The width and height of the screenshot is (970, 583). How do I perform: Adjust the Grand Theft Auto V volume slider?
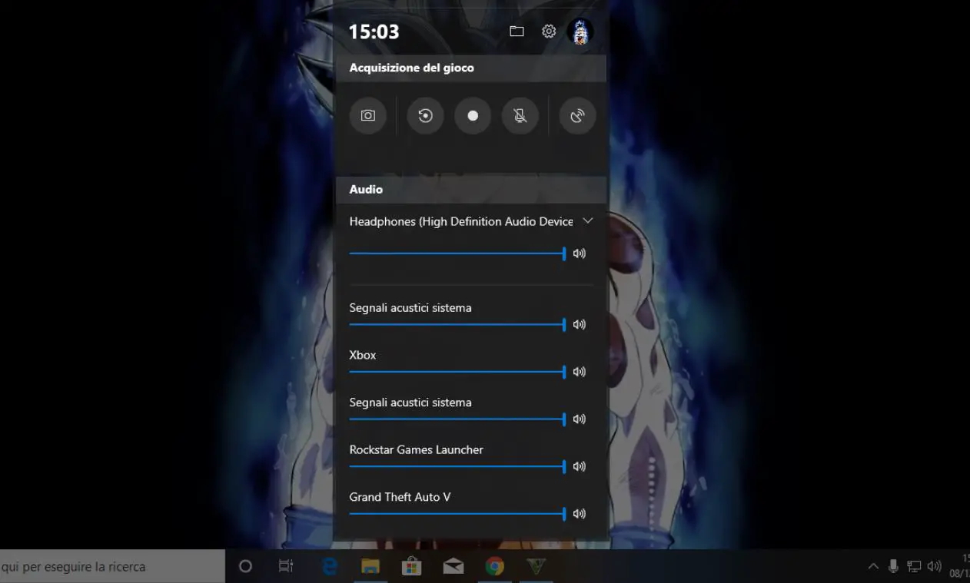click(x=457, y=514)
